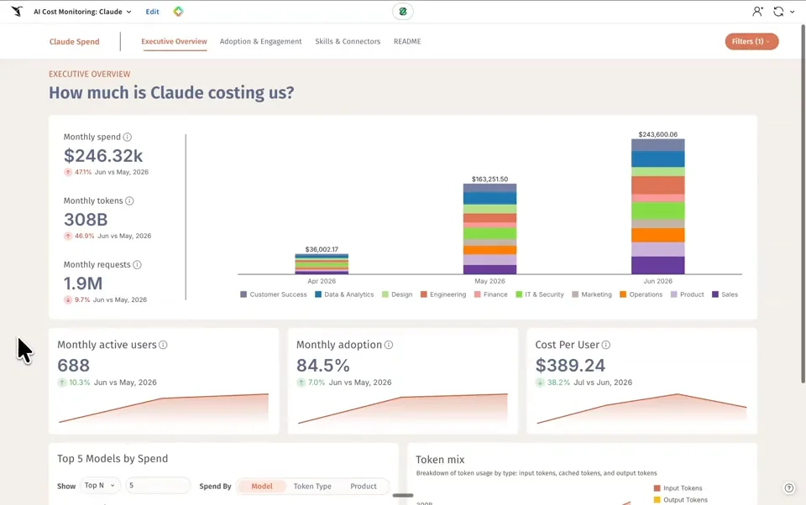Click the gray drag handle at bottom center

click(x=403, y=495)
